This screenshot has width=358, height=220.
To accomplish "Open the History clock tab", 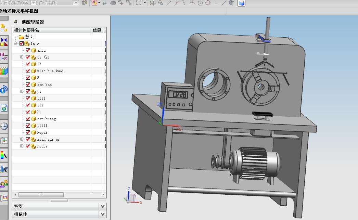I will click(x=4, y=126).
